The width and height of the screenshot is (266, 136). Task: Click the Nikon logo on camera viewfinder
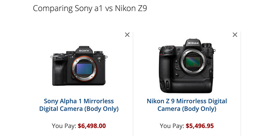click(193, 43)
